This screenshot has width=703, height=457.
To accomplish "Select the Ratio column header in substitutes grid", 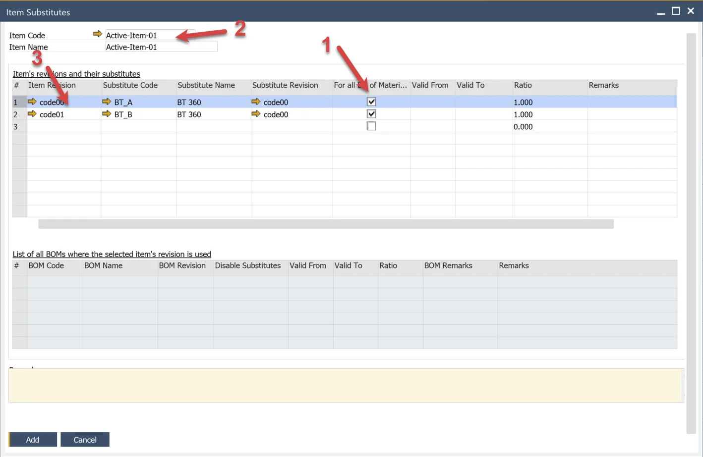I will tap(523, 85).
